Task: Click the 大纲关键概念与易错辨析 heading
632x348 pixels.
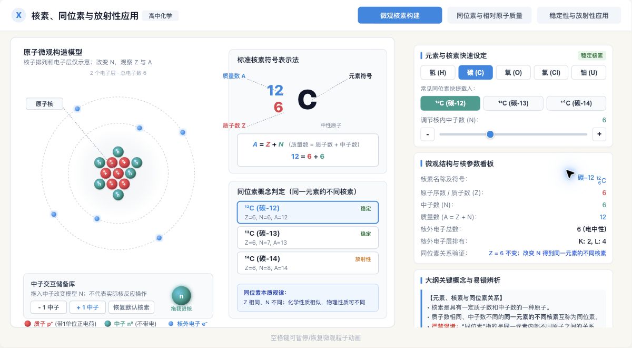Action: [462, 280]
